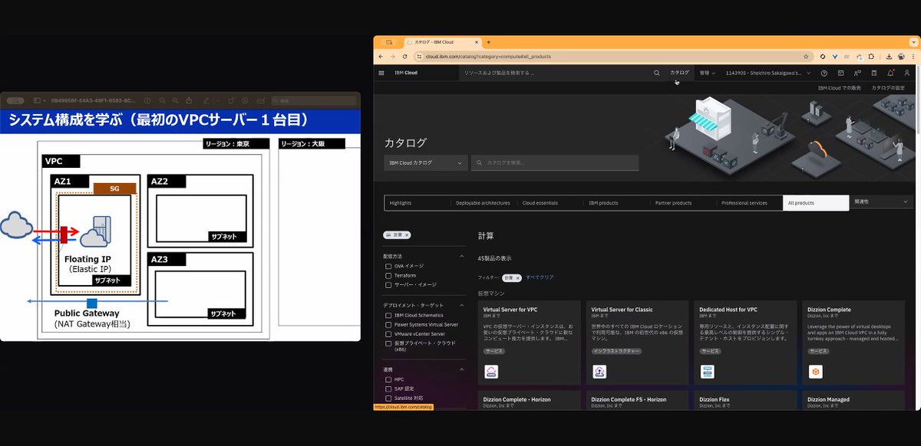Open the IBM Cloud カタログ dropdown
Viewport: 921px width, 446px height.
(x=426, y=162)
